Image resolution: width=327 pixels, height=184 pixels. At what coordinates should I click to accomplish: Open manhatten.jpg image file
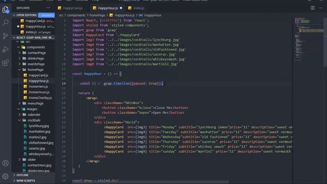[39, 131]
